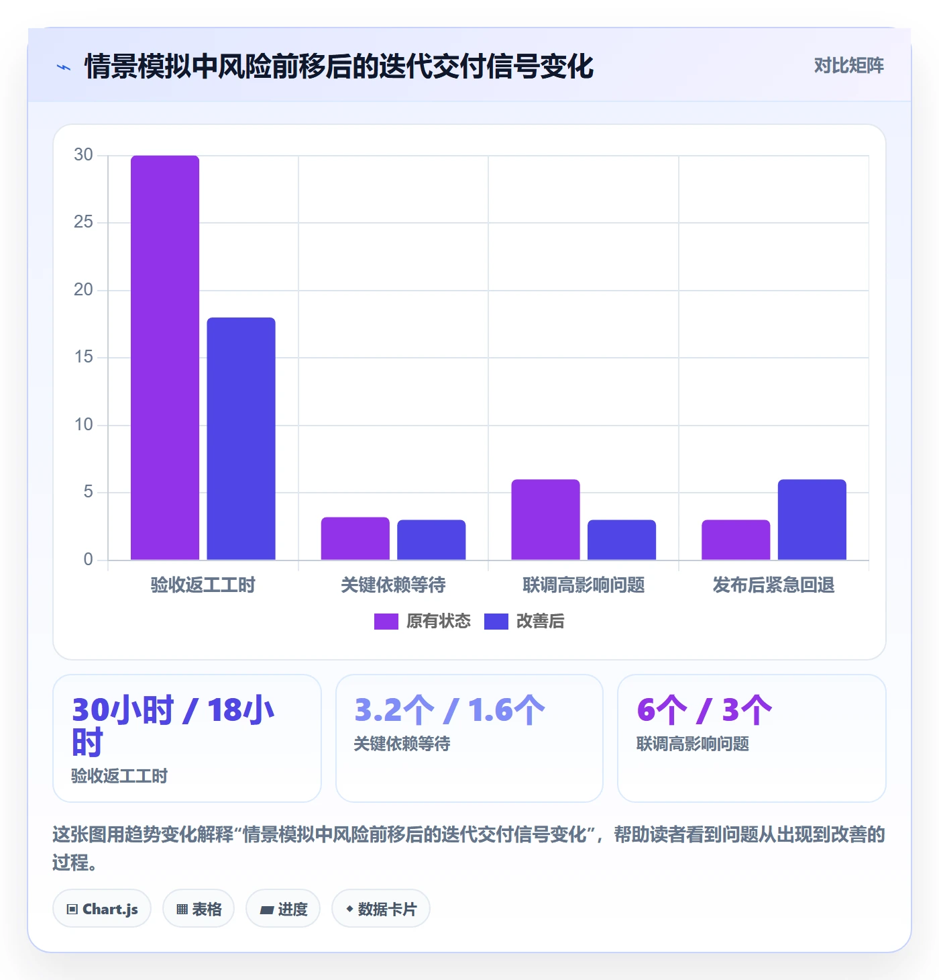Select the 进度 tag chip
Viewport: 939px width, 980px height.
pos(283,909)
